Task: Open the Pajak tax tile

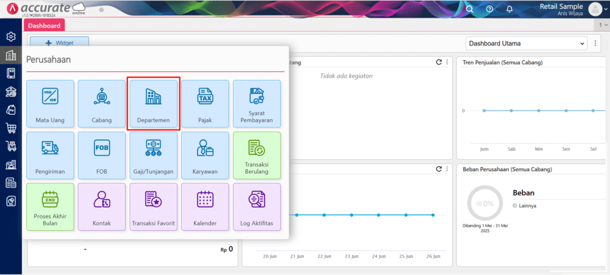Action: (205, 103)
